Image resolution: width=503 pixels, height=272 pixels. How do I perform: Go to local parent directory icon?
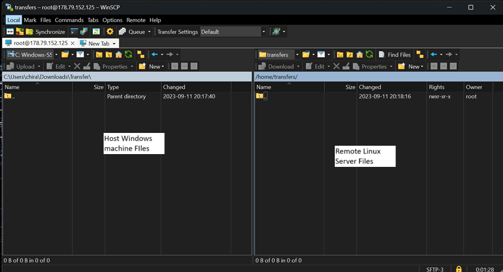pyautogui.click(x=99, y=55)
